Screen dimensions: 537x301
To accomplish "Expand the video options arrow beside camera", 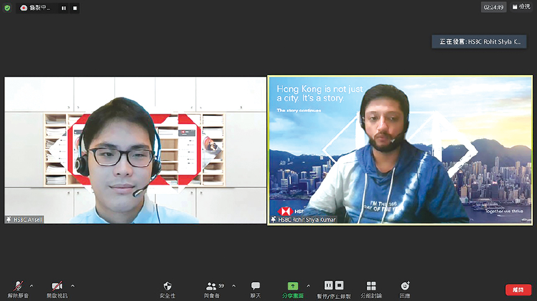I will 73,285.
